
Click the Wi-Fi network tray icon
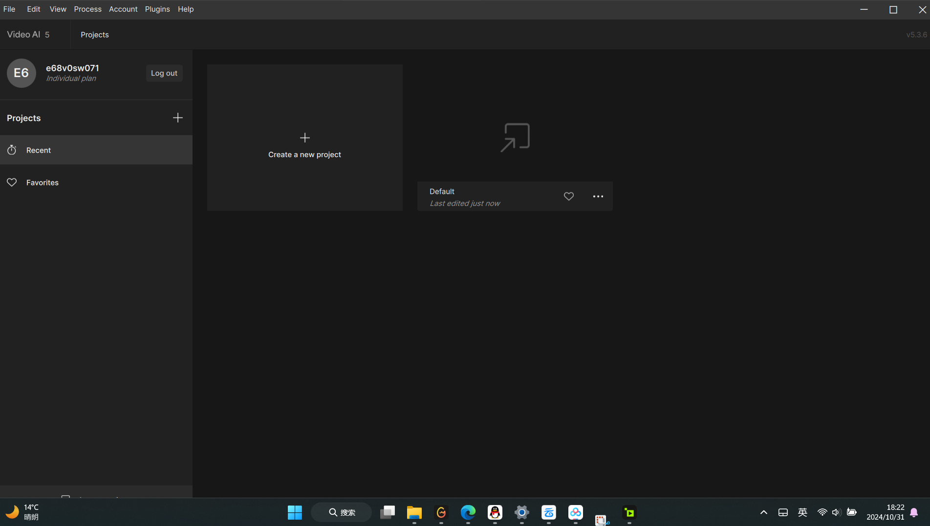(x=822, y=512)
